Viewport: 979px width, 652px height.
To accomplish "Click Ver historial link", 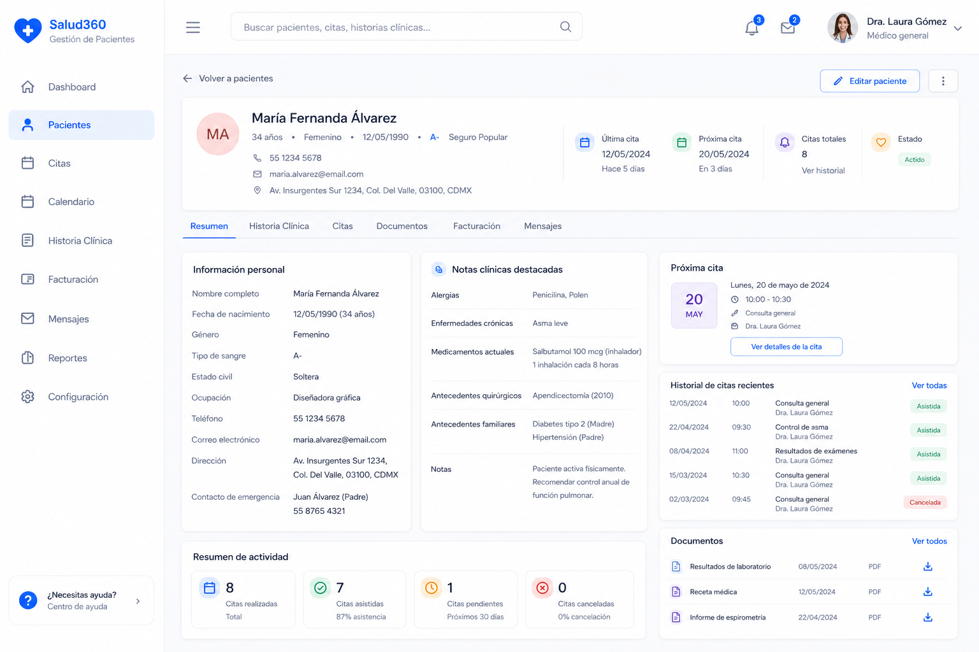I will click(x=823, y=171).
